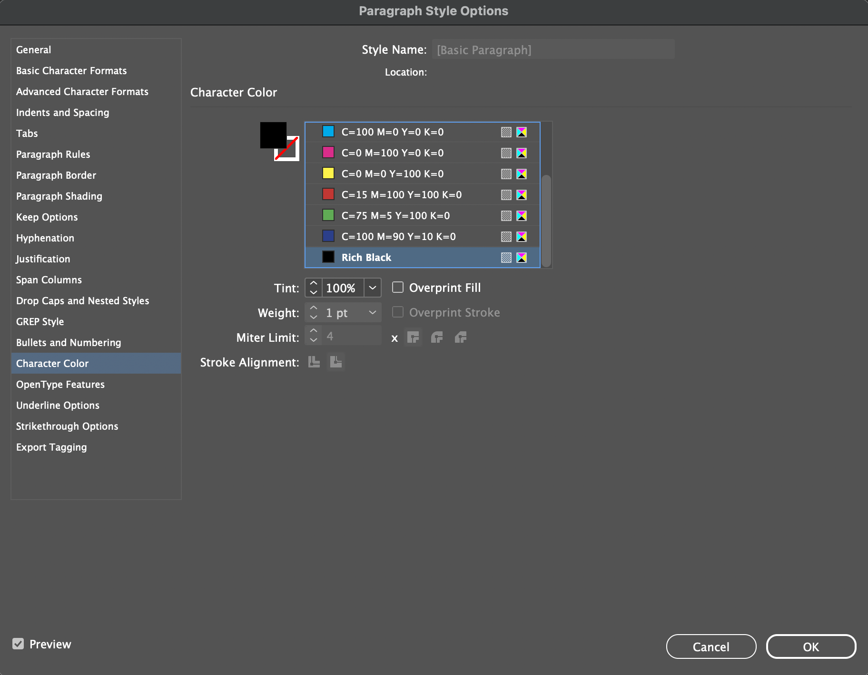Image resolution: width=868 pixels, height=675 pixels.
Task: Select the cyan C=100 M=0 Y=0 K=0 swatch
Action: click(x=423, y=132)
